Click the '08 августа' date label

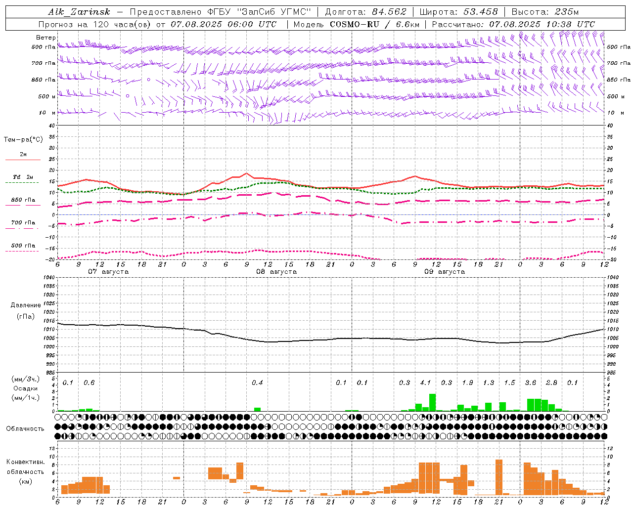pyautogui.click(x=276, y=272)
